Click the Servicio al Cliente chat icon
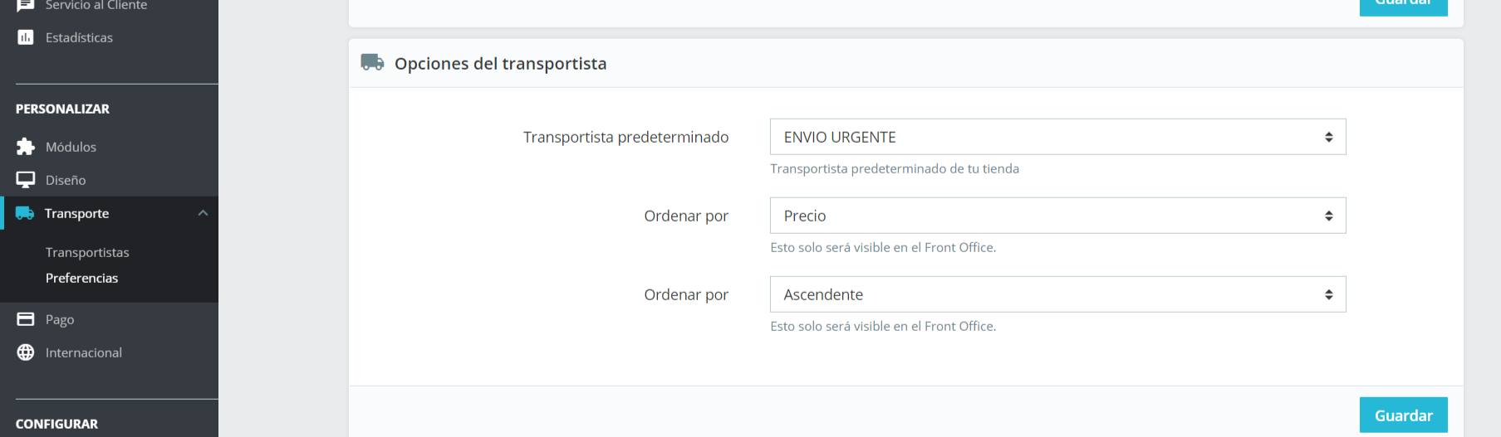 [26, 5]
